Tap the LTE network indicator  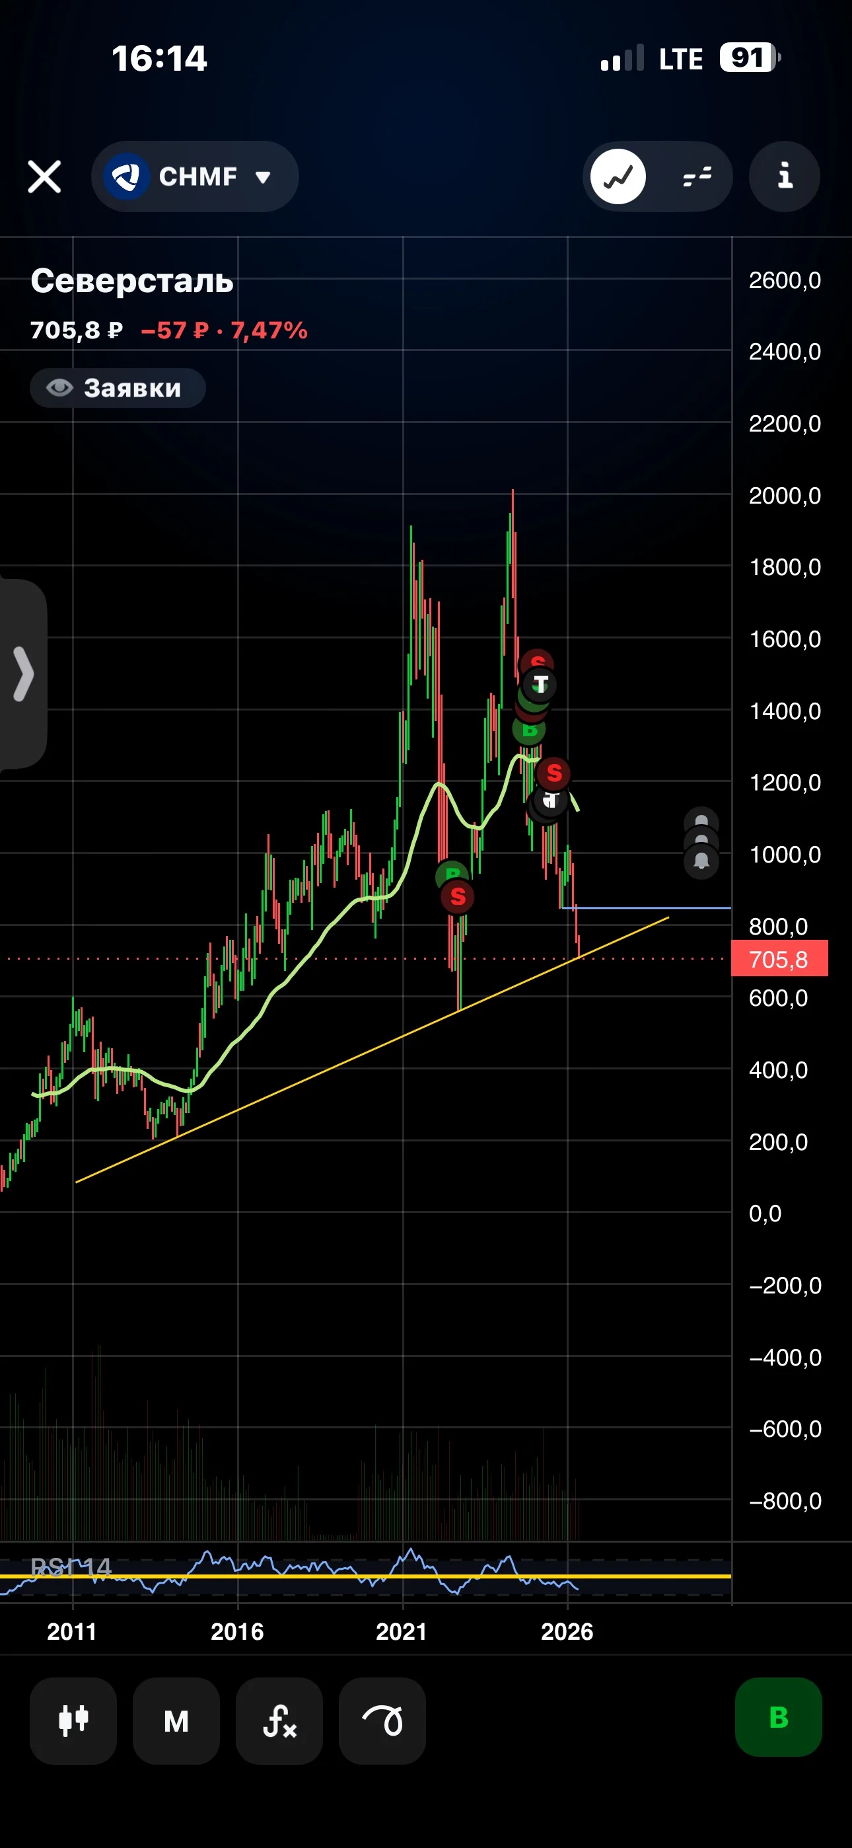coord(680,59)
